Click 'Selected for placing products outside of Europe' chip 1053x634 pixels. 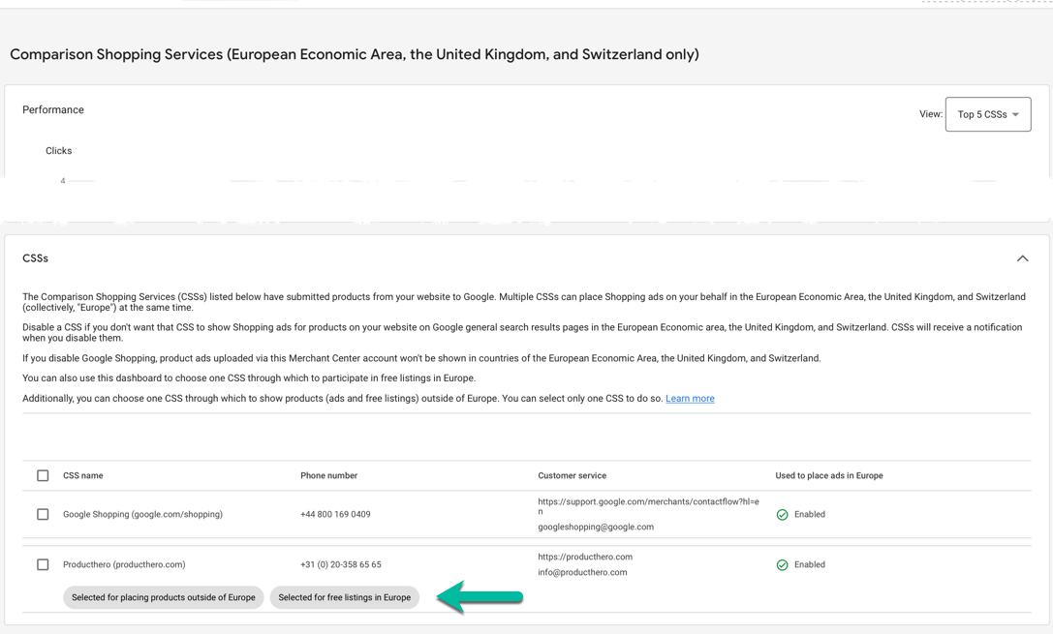click(163, 598)
